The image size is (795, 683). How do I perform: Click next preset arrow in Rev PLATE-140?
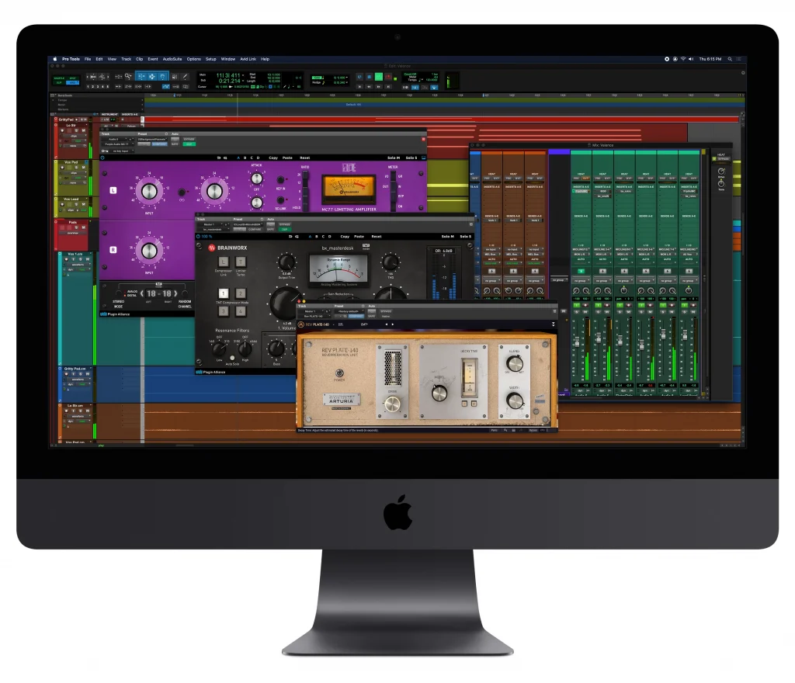coord(392,324)
